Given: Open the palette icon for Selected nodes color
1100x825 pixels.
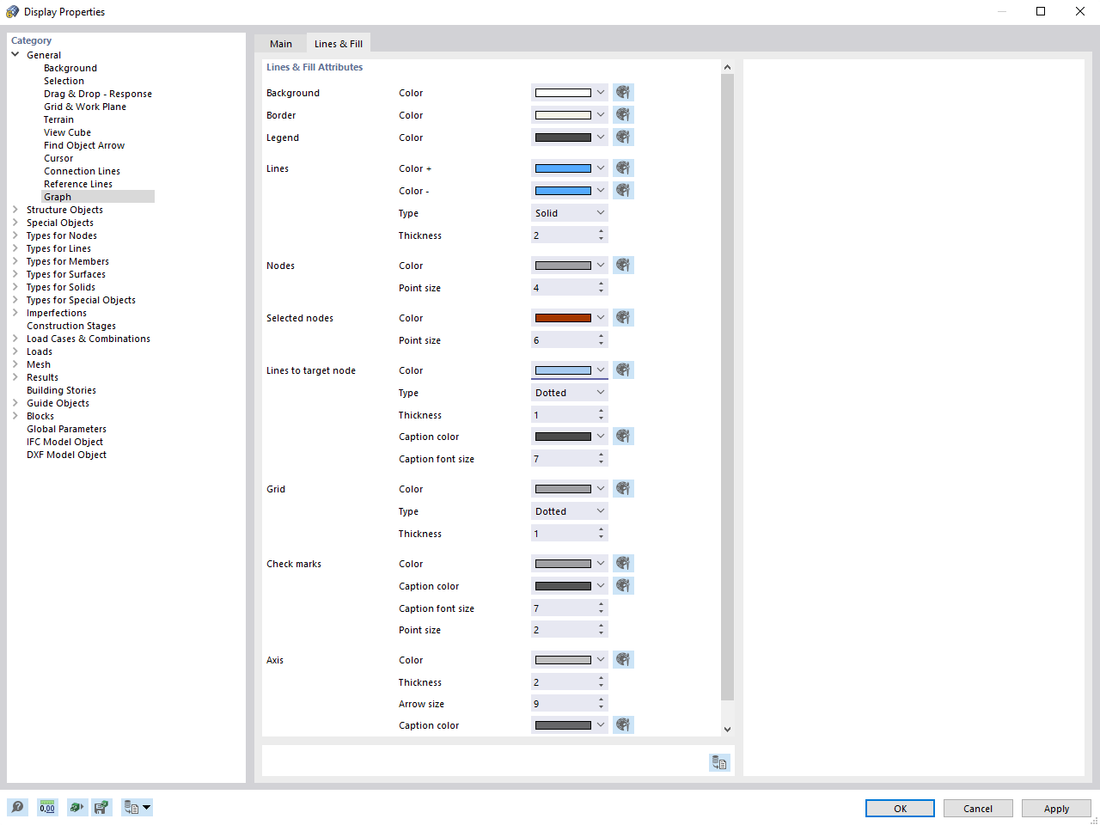Looking at the screenshot, I should point(622,317).
